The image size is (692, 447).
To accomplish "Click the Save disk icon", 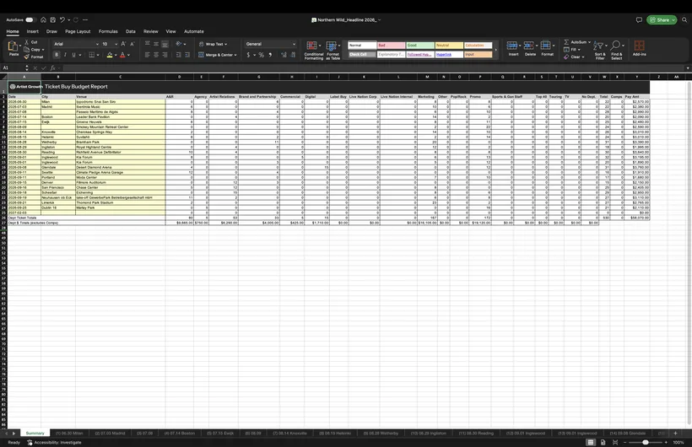I will pyautogui.click(x=53, y=20).
